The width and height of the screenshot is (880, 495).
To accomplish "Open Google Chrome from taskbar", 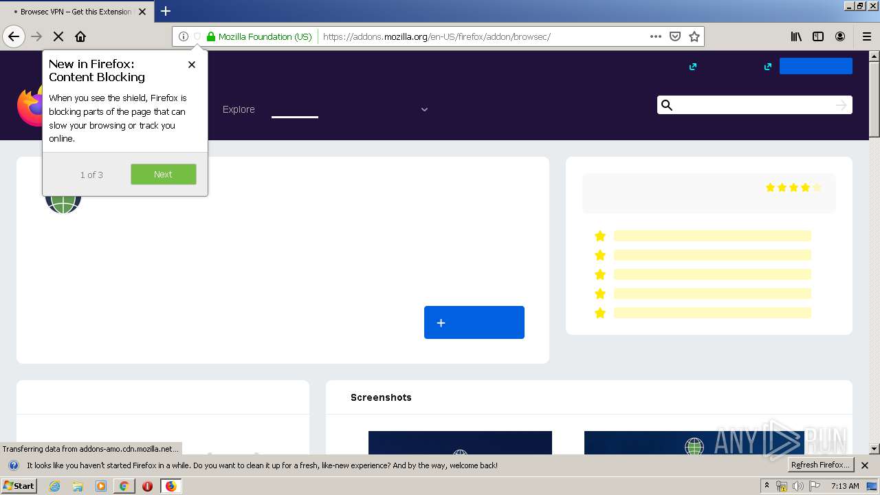I will [x=124, y=486].
